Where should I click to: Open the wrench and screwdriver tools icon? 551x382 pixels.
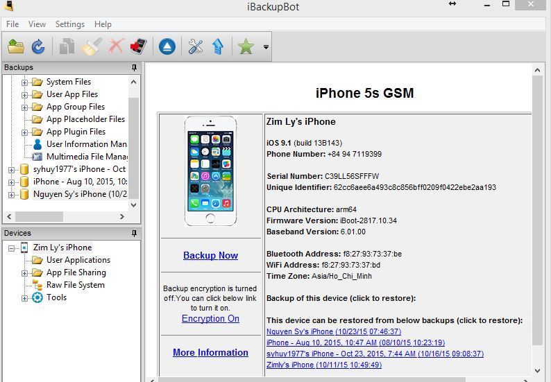pos(196,46)
